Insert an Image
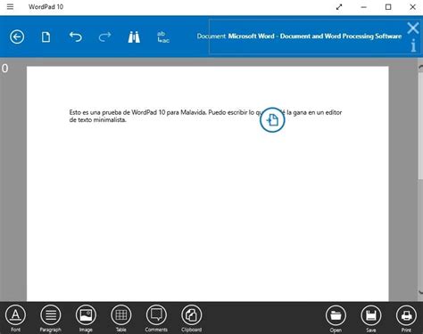This screenshot has width=423, height=334. (86, 318)
